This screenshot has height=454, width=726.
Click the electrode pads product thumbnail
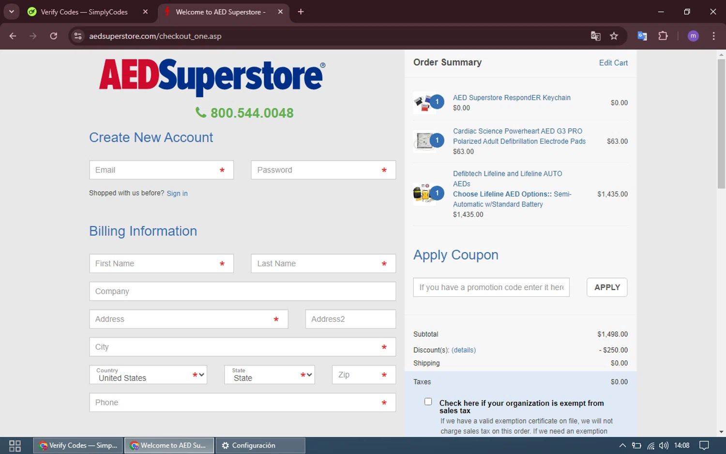[x=424, y=141]
